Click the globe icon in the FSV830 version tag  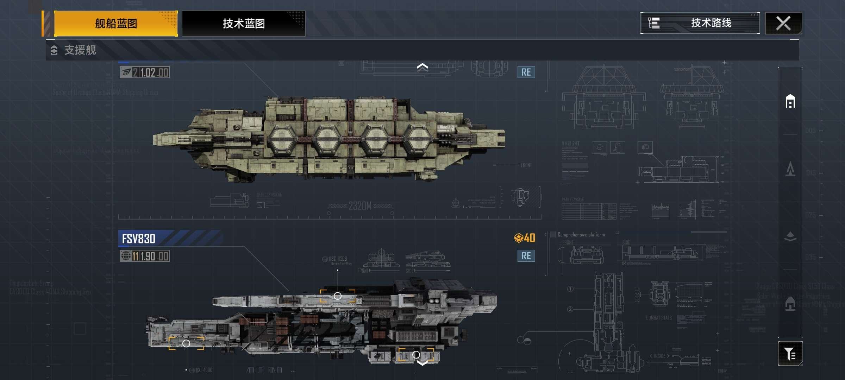point(126,256)
